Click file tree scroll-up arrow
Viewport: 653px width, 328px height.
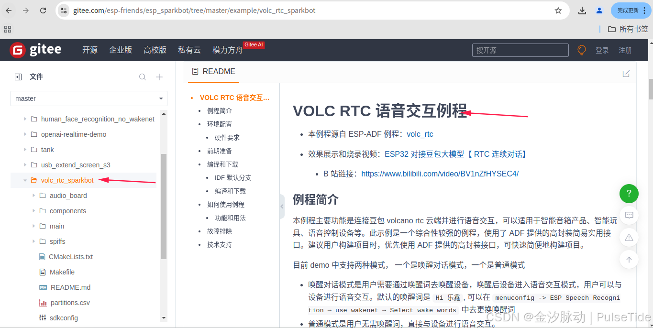164,114
